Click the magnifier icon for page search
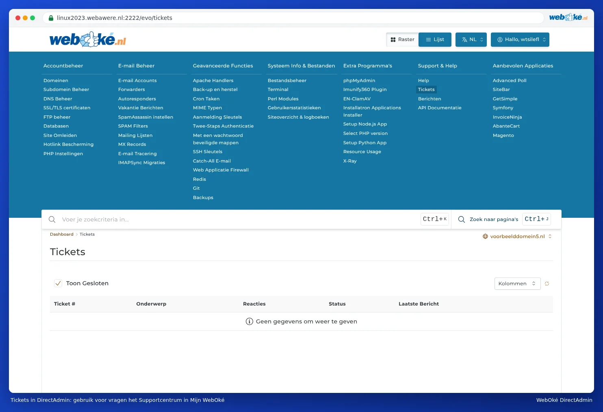 [462, 219]
